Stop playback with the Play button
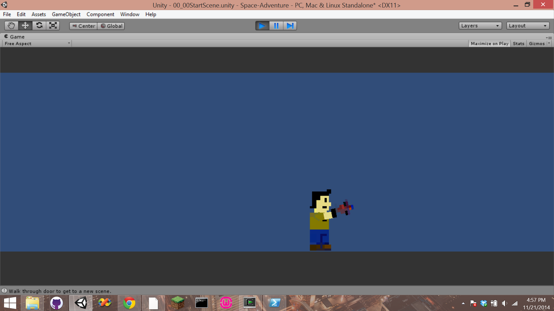554x311 pixels. point(262,26)
